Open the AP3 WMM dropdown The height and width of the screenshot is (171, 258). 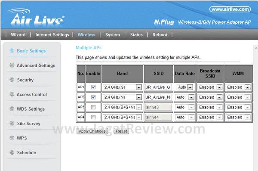(x=238, y=107)
